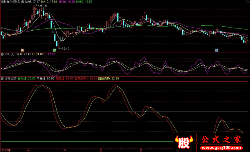Click the 波段态势 indicator name
Viewport: 250px width, 152px height.
pos(11,79)
